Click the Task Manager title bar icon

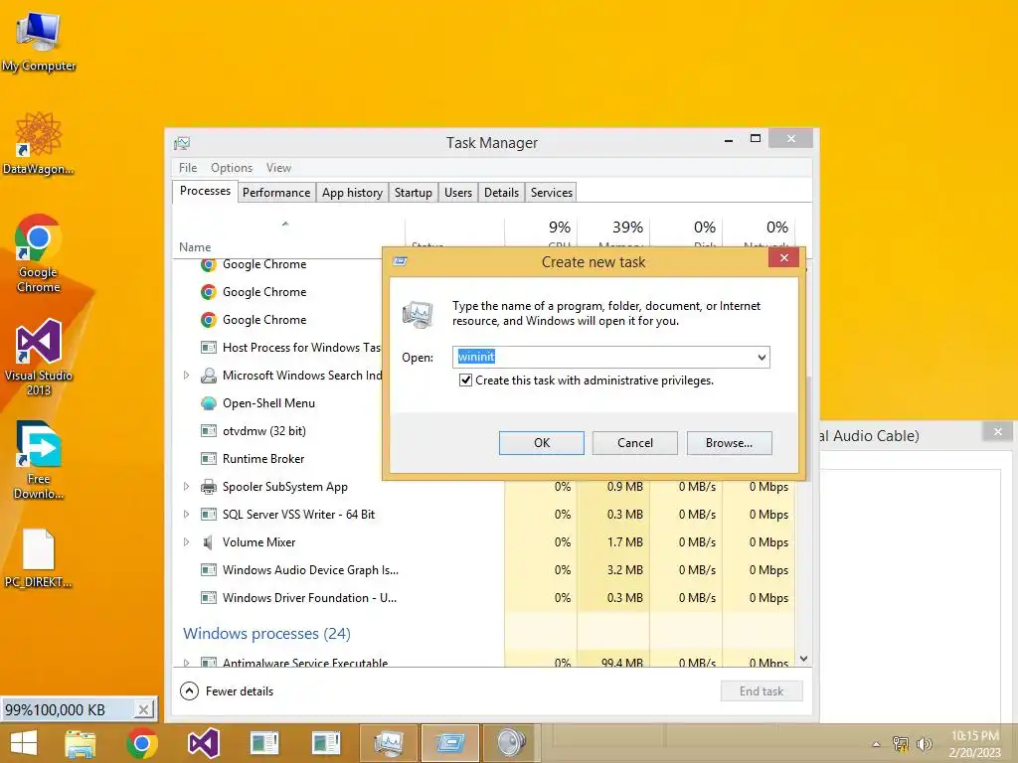182,143
